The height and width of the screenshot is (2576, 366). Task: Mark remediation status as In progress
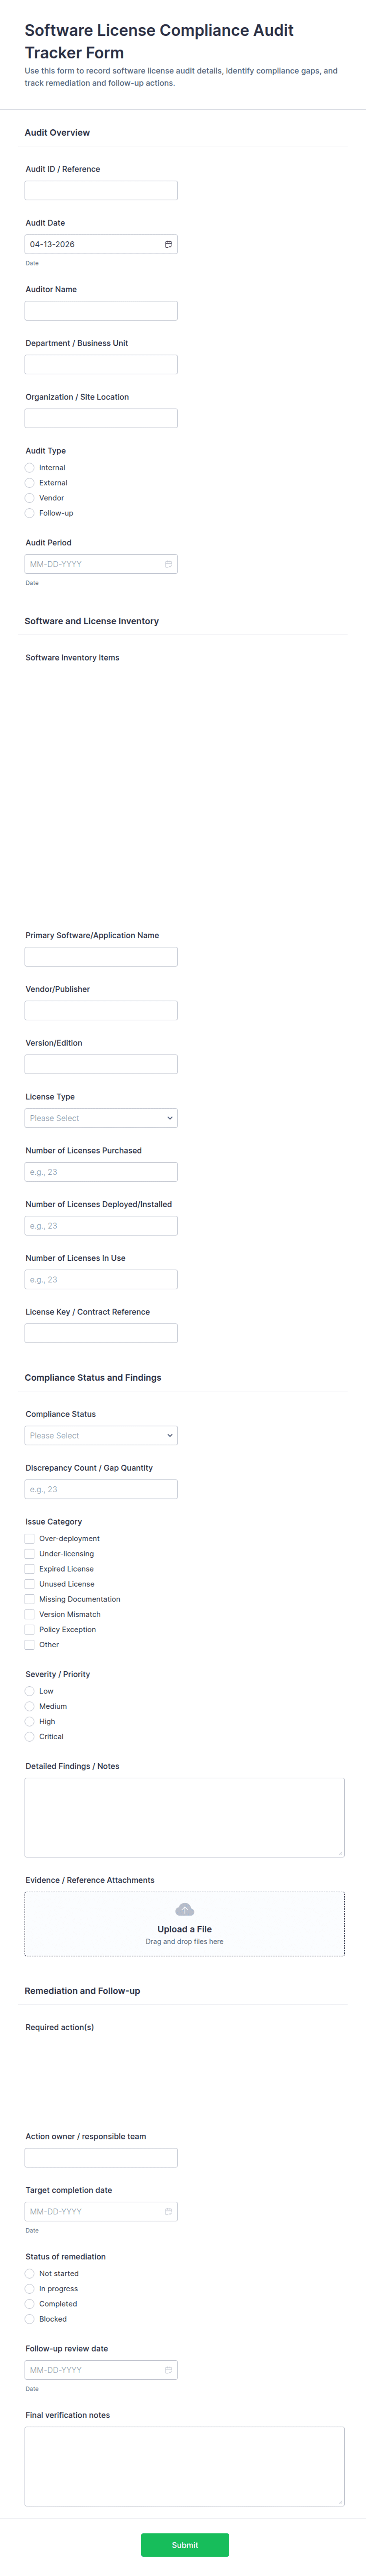30,2288
